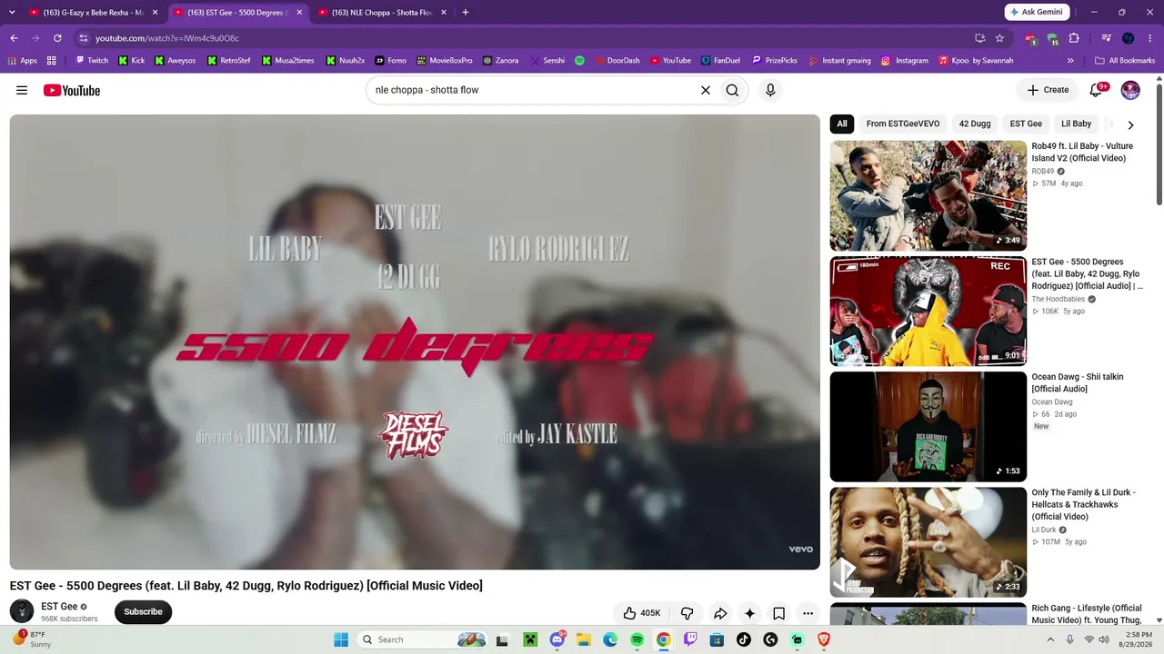Open YouTube notifications bell
Viewport: 1164px width, 654px height.
pyautogui.click(x=1096, y=90)
